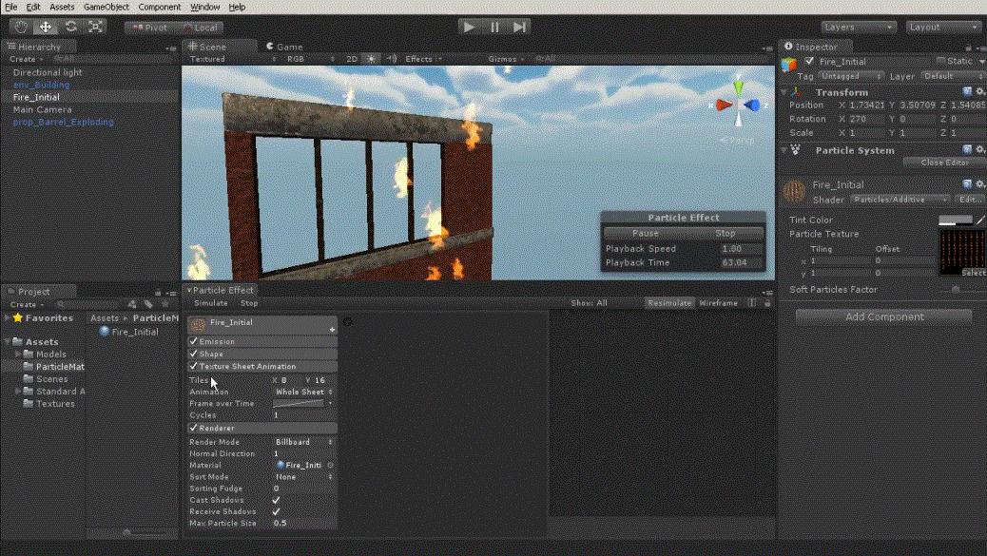Image resolution: width=987 pixels, height=556 pixels.
Task: Toggle Particle Effect editor lock icon
Action: (x=767, y=303)
